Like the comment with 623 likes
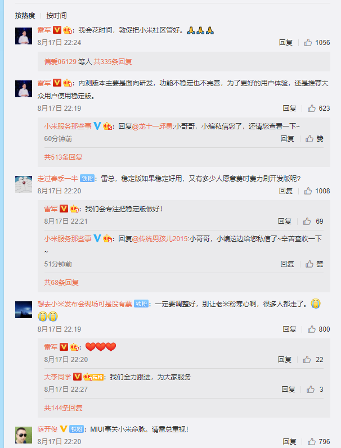341x448 pixels. coord(318,108)
